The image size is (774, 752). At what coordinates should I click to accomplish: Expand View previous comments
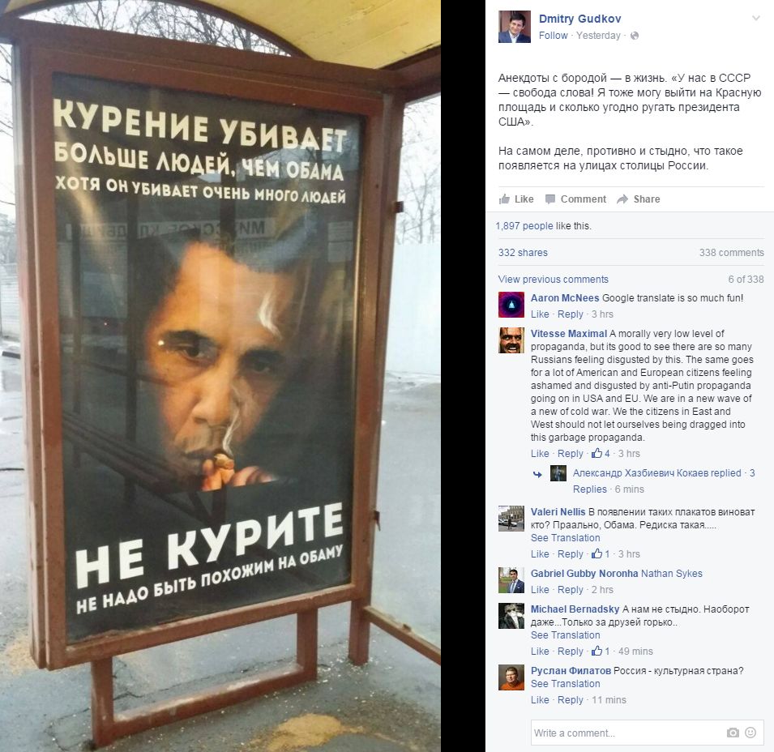553,280
